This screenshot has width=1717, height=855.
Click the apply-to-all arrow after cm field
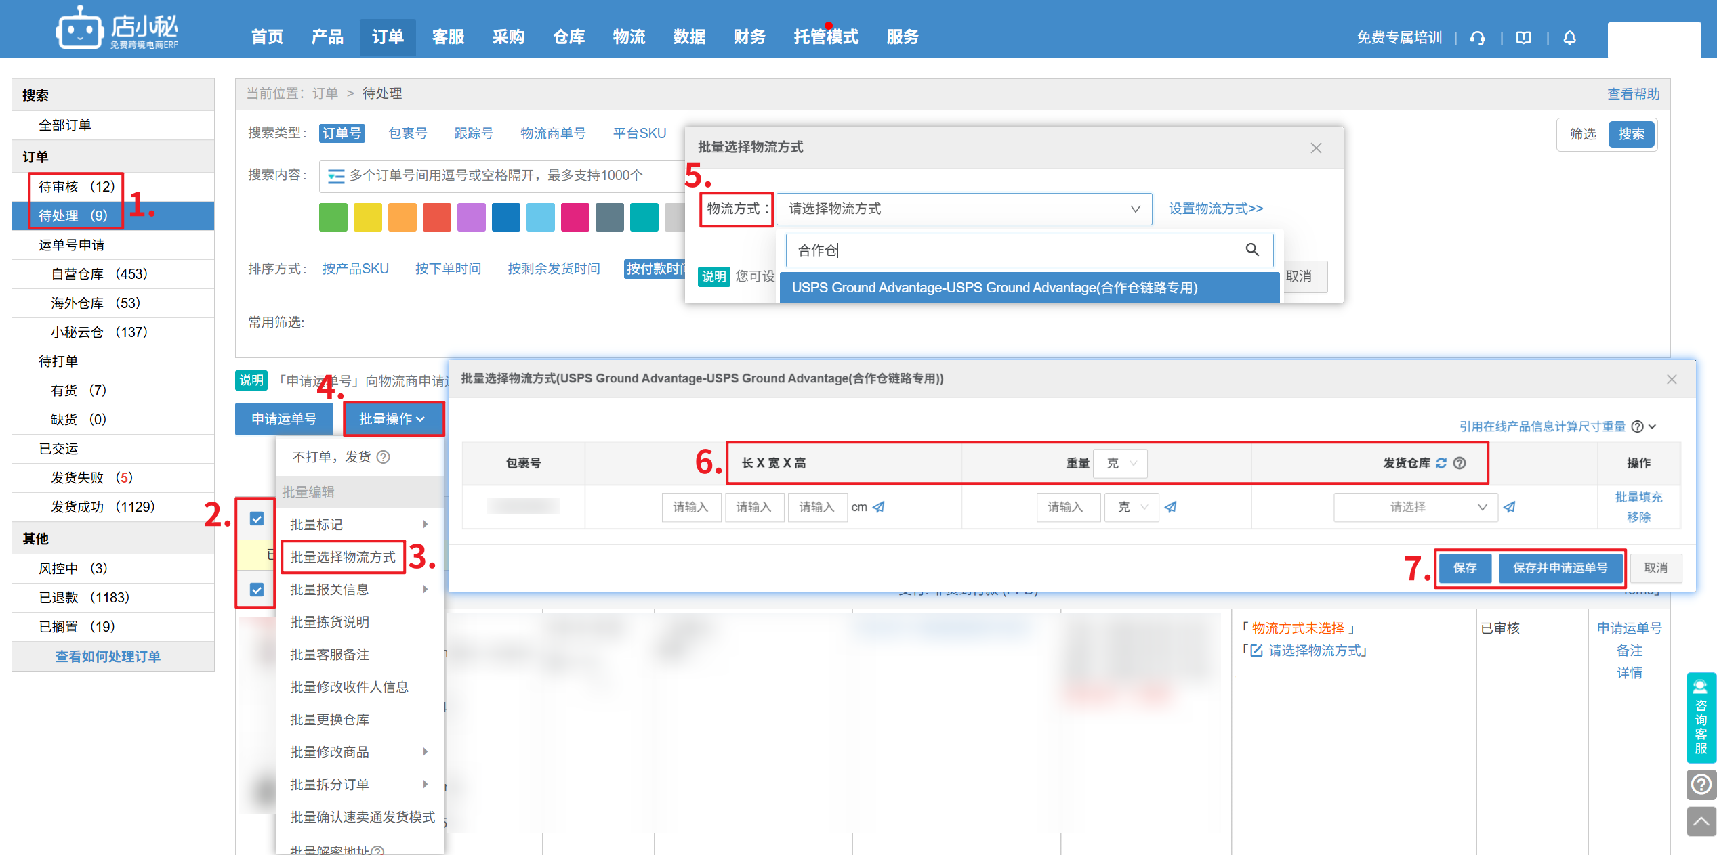point(879,507)
